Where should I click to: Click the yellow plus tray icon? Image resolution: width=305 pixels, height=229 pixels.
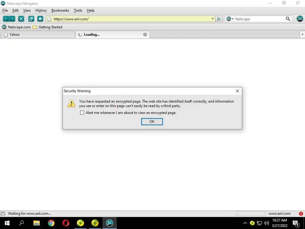(x=252, y=223)
